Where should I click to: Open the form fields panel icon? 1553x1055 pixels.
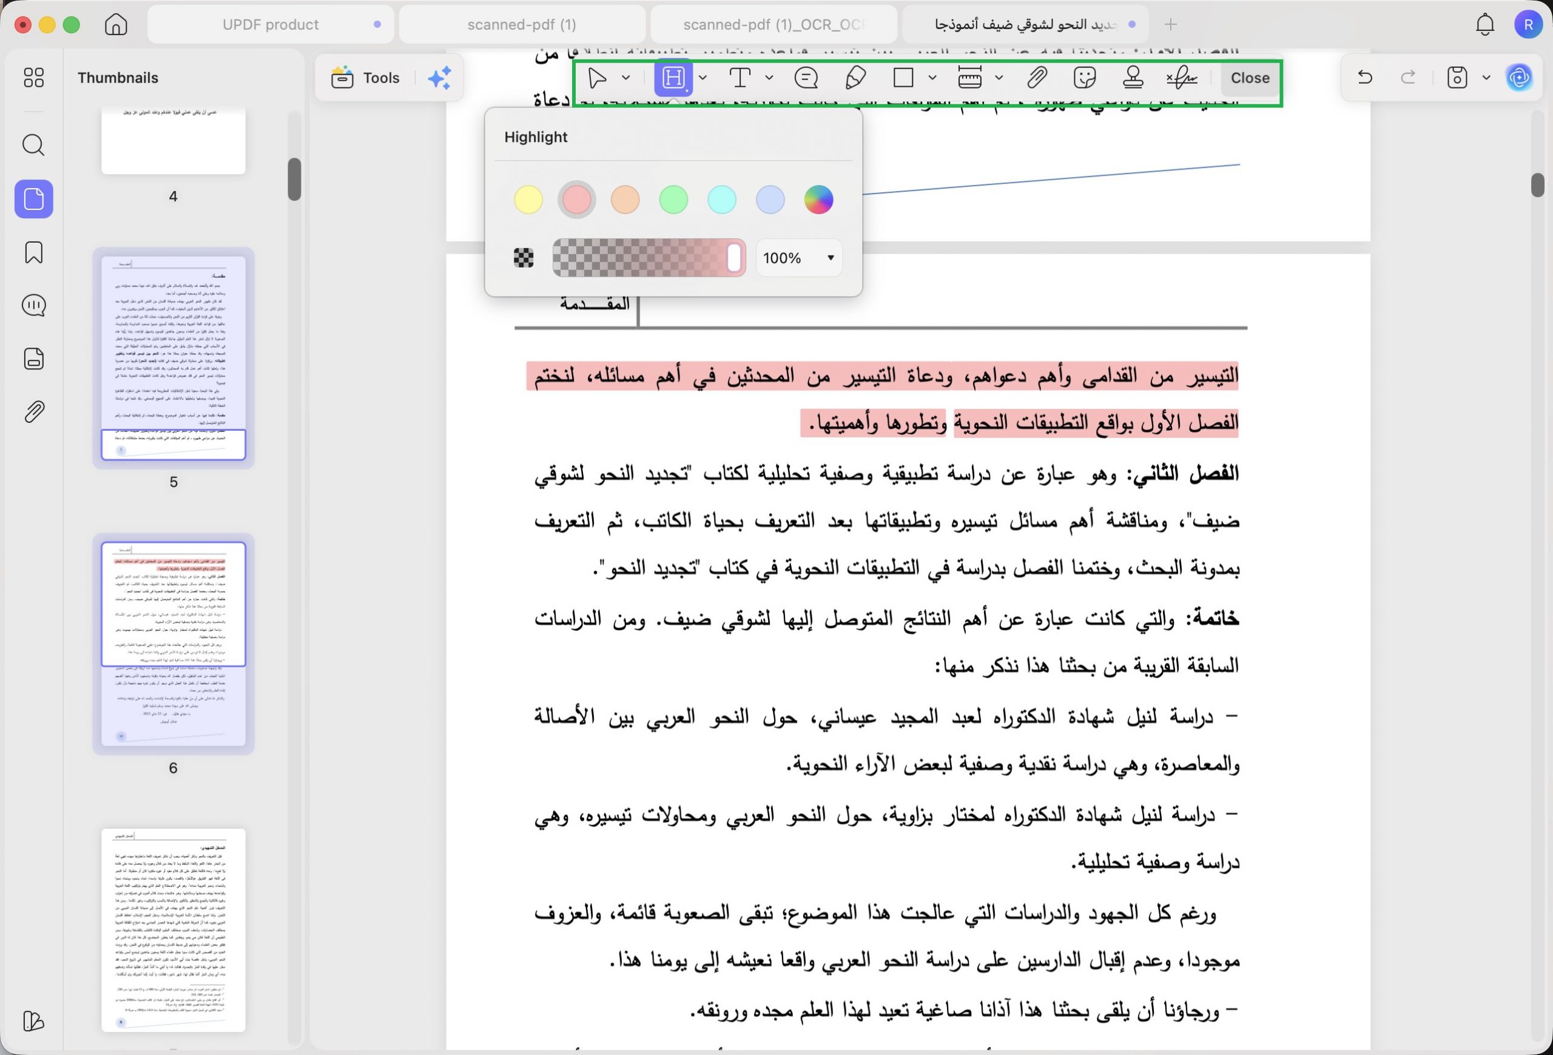(x=33, y=359)
